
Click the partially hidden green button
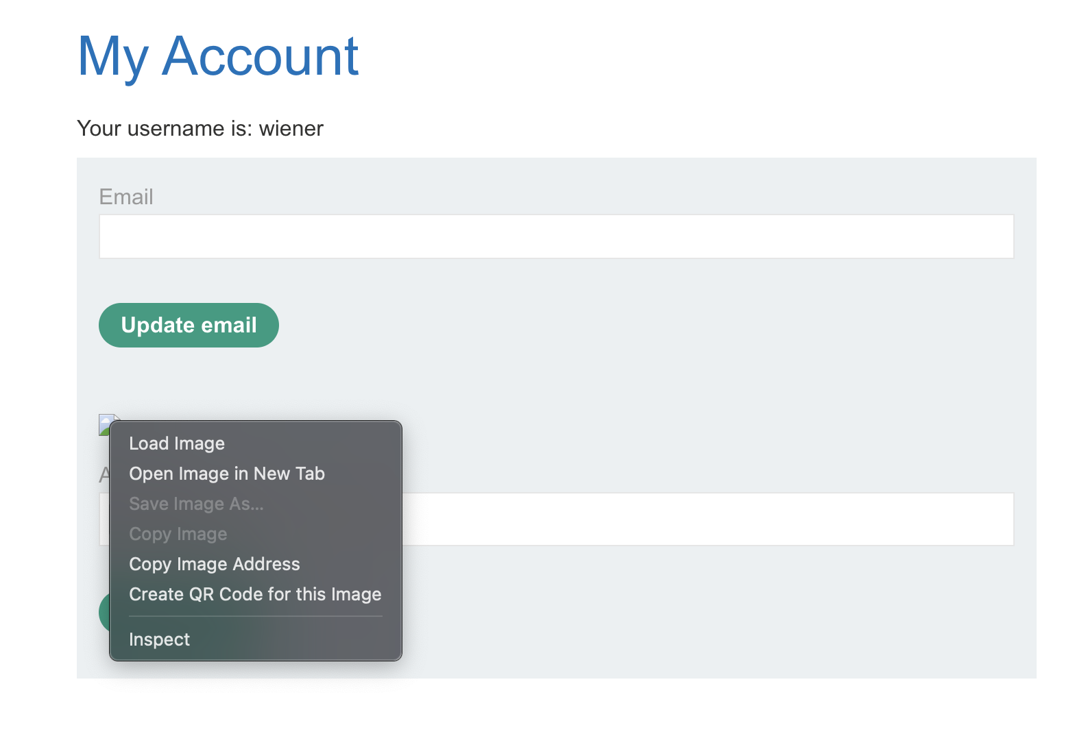pos(104,611)
